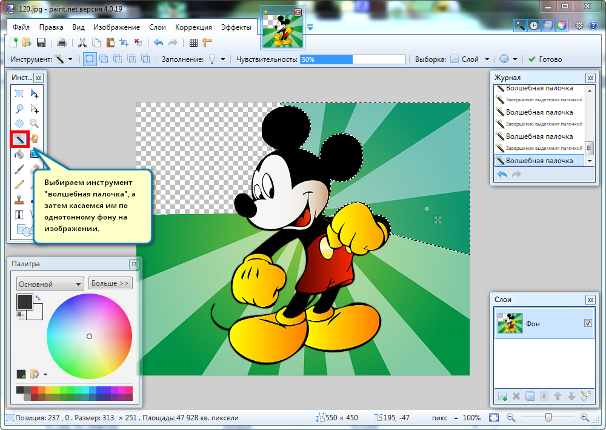
Task: Select the Magic Wand tool
Action: [19, 139]
